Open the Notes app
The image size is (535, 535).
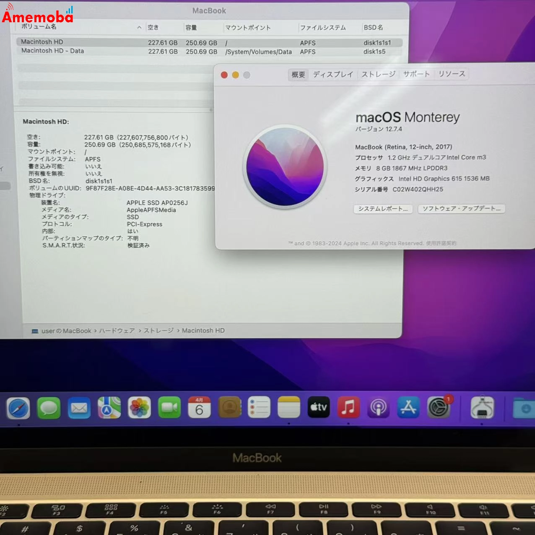(x=289, y=408)
